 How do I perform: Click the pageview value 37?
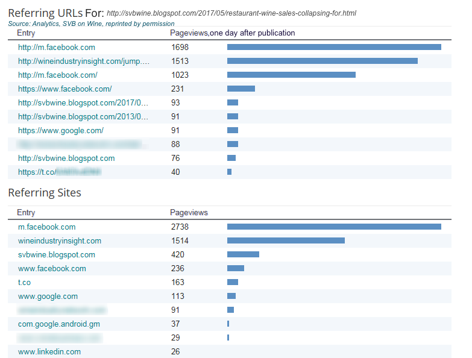[x=175, y=324]
